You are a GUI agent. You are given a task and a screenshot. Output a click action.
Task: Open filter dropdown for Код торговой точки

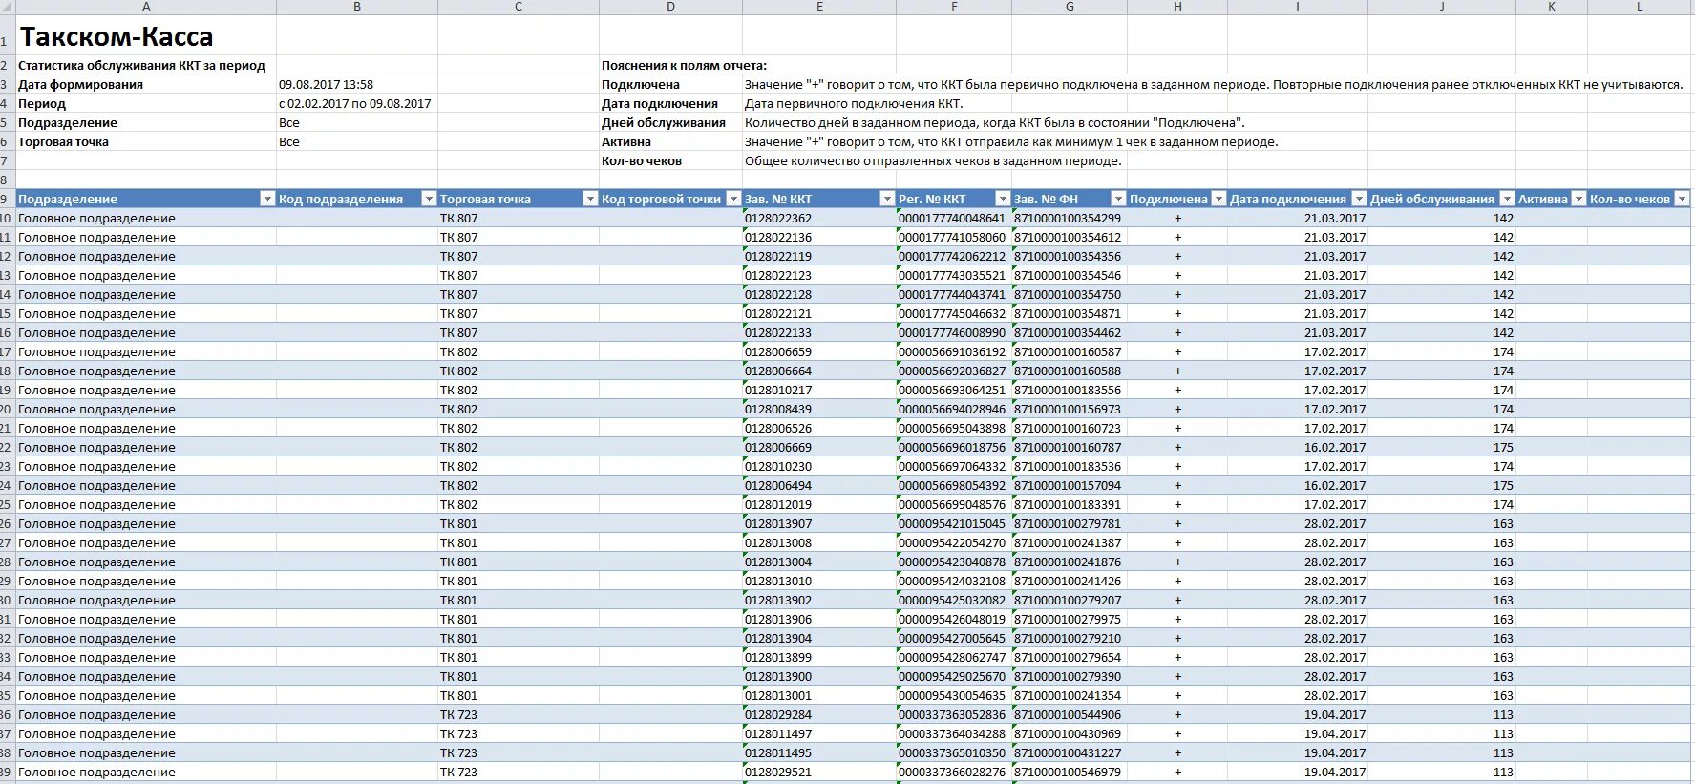[733, 199]
